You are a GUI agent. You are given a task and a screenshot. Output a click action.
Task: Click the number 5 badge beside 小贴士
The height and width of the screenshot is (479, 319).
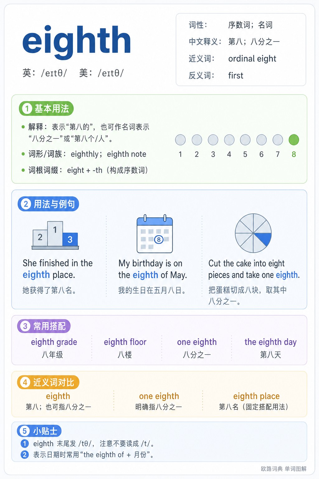(x=24, y=431)
